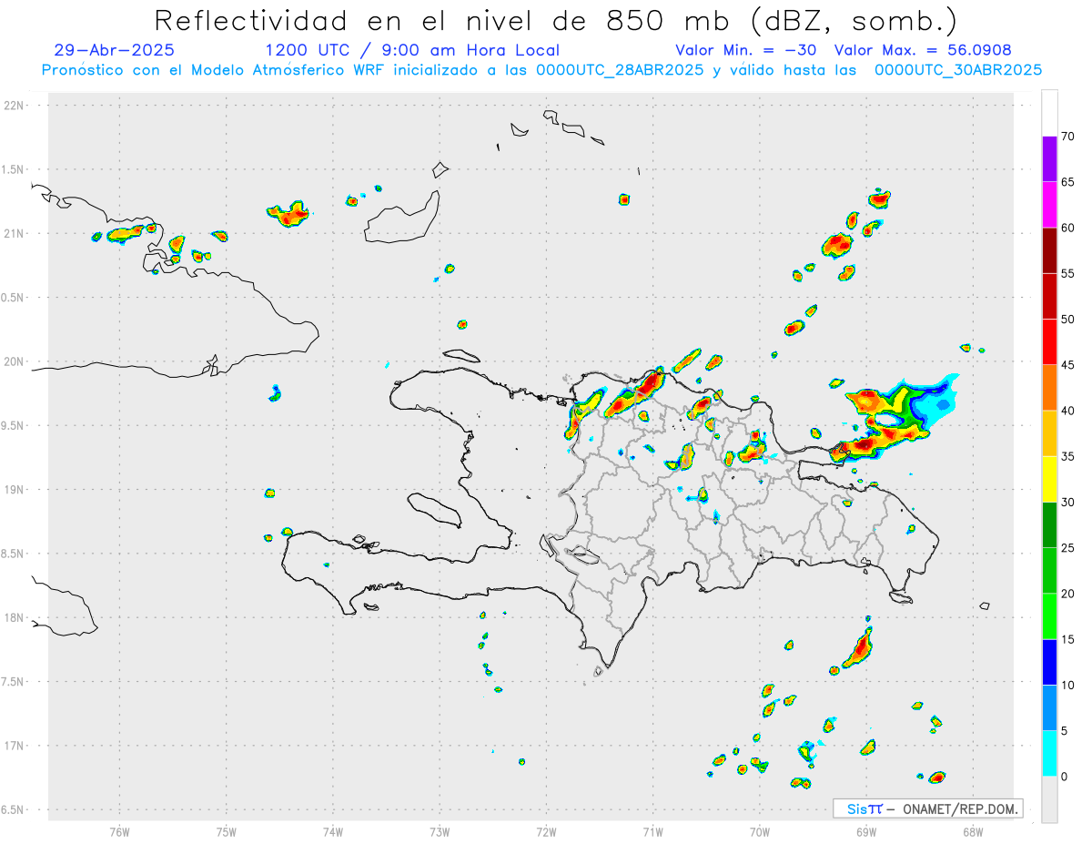The height and width of the screenshot is (844, 1092).
Task: Click the colorbar tick label '60'
Action: (x=1068, y=228)
